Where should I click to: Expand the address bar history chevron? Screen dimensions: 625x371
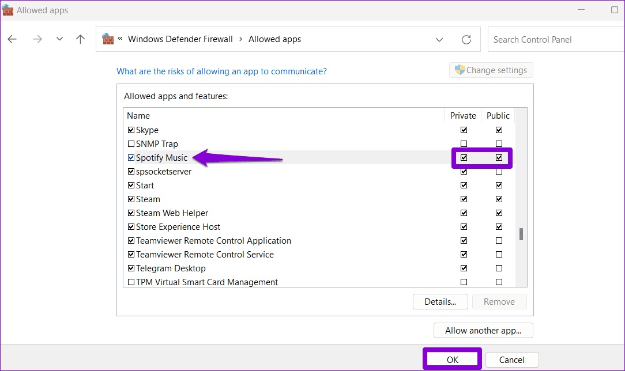439,40
